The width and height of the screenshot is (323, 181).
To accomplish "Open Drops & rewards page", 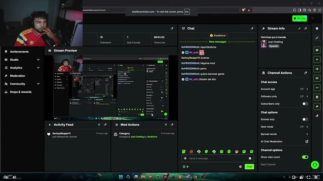I will pos(21,92).
